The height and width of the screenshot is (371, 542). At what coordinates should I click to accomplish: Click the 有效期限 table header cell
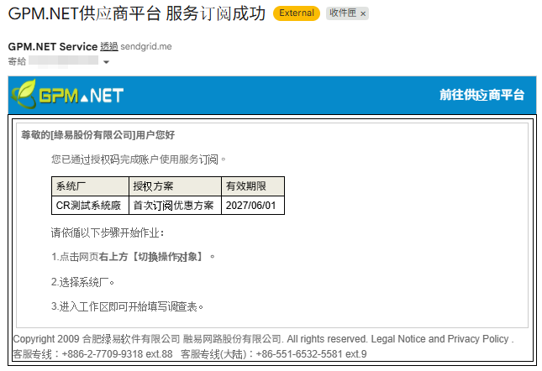pyautogui.click(x=253, y=186)
